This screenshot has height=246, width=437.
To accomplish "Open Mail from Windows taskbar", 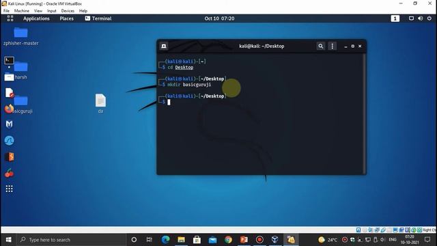I will click(x=212, y=240).
